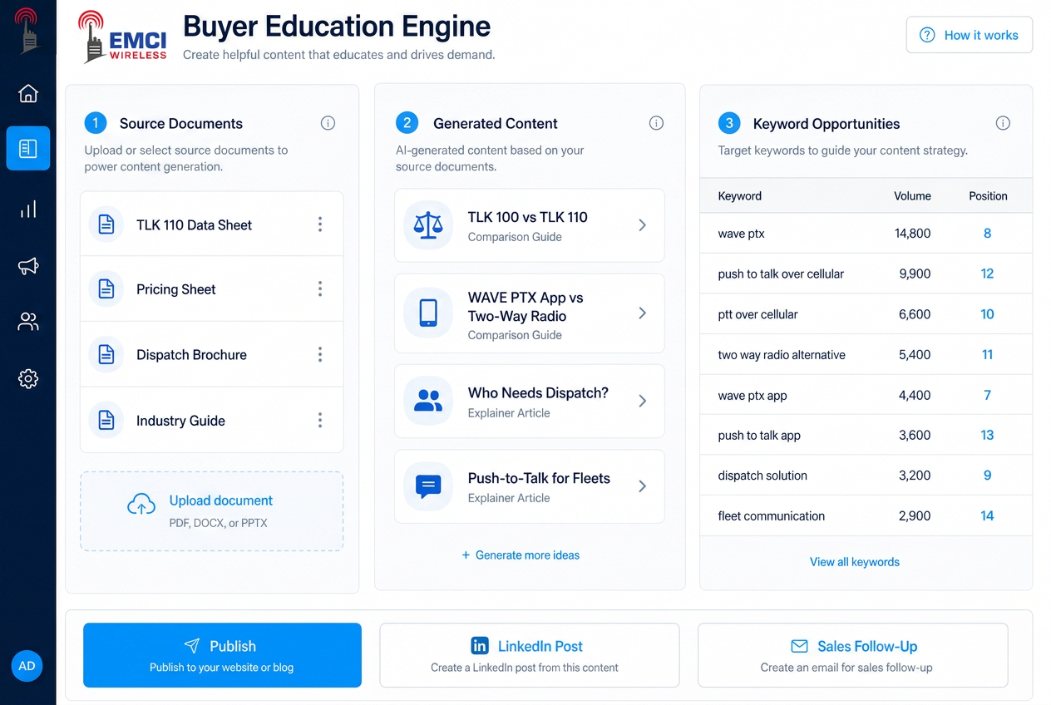Click View all keywords link

click(855, 562)
